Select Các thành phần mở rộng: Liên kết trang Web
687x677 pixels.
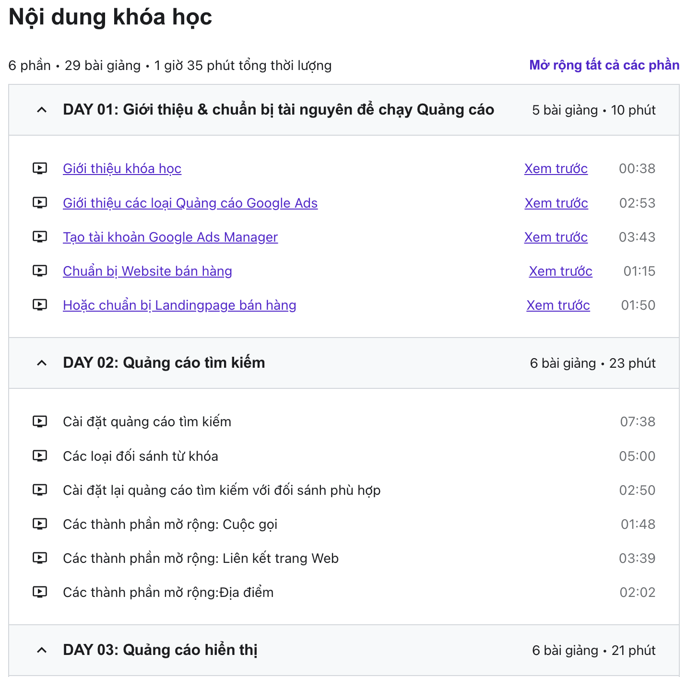[x=201, y=559]
